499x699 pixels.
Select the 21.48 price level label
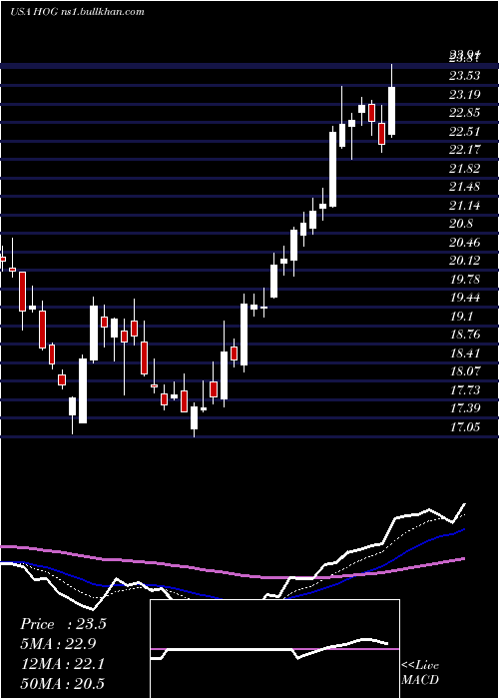point(465,187)
